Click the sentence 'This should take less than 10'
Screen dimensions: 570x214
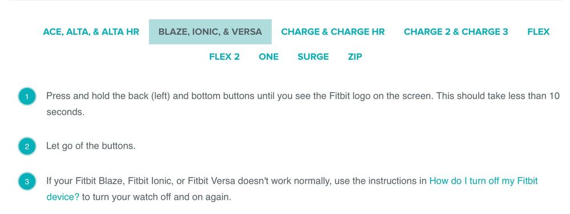498,96
